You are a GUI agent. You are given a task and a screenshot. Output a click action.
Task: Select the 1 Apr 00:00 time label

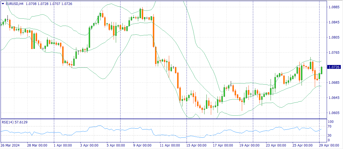click(x=62, y=145)
